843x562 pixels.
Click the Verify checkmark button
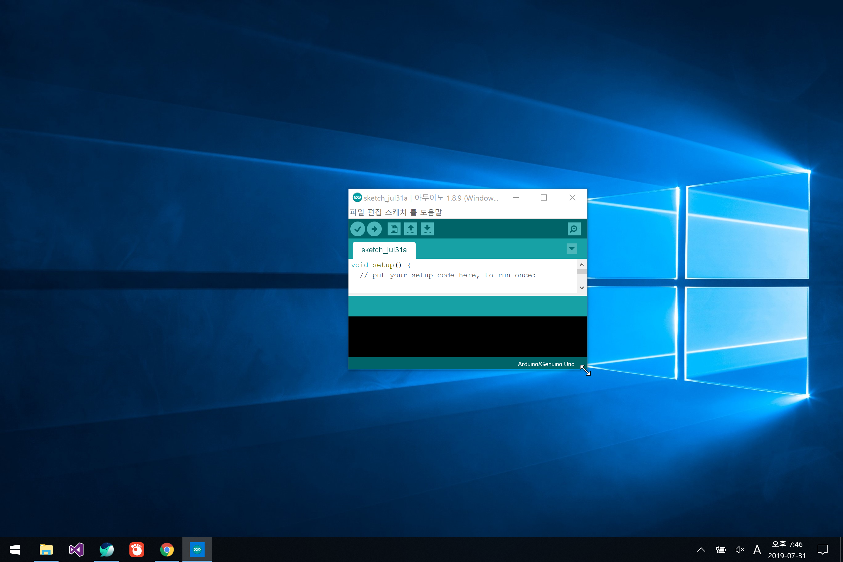357,229
